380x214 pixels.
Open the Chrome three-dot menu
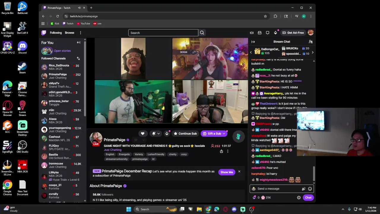tap(311, 16)
